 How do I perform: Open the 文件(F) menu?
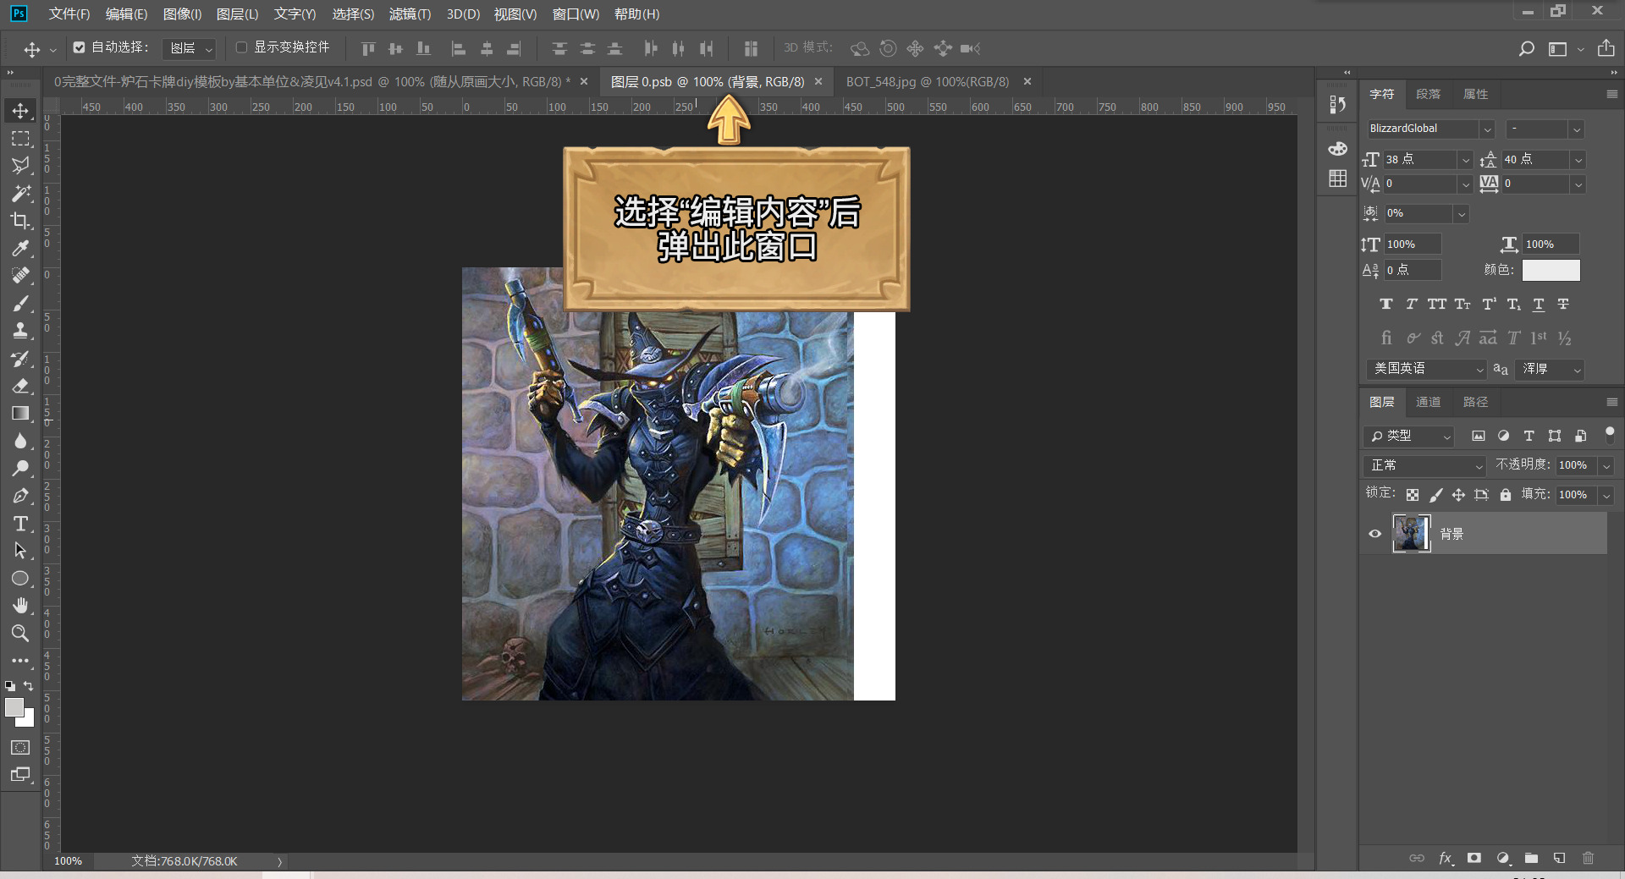pyautogui.click(x=69, y=14)
